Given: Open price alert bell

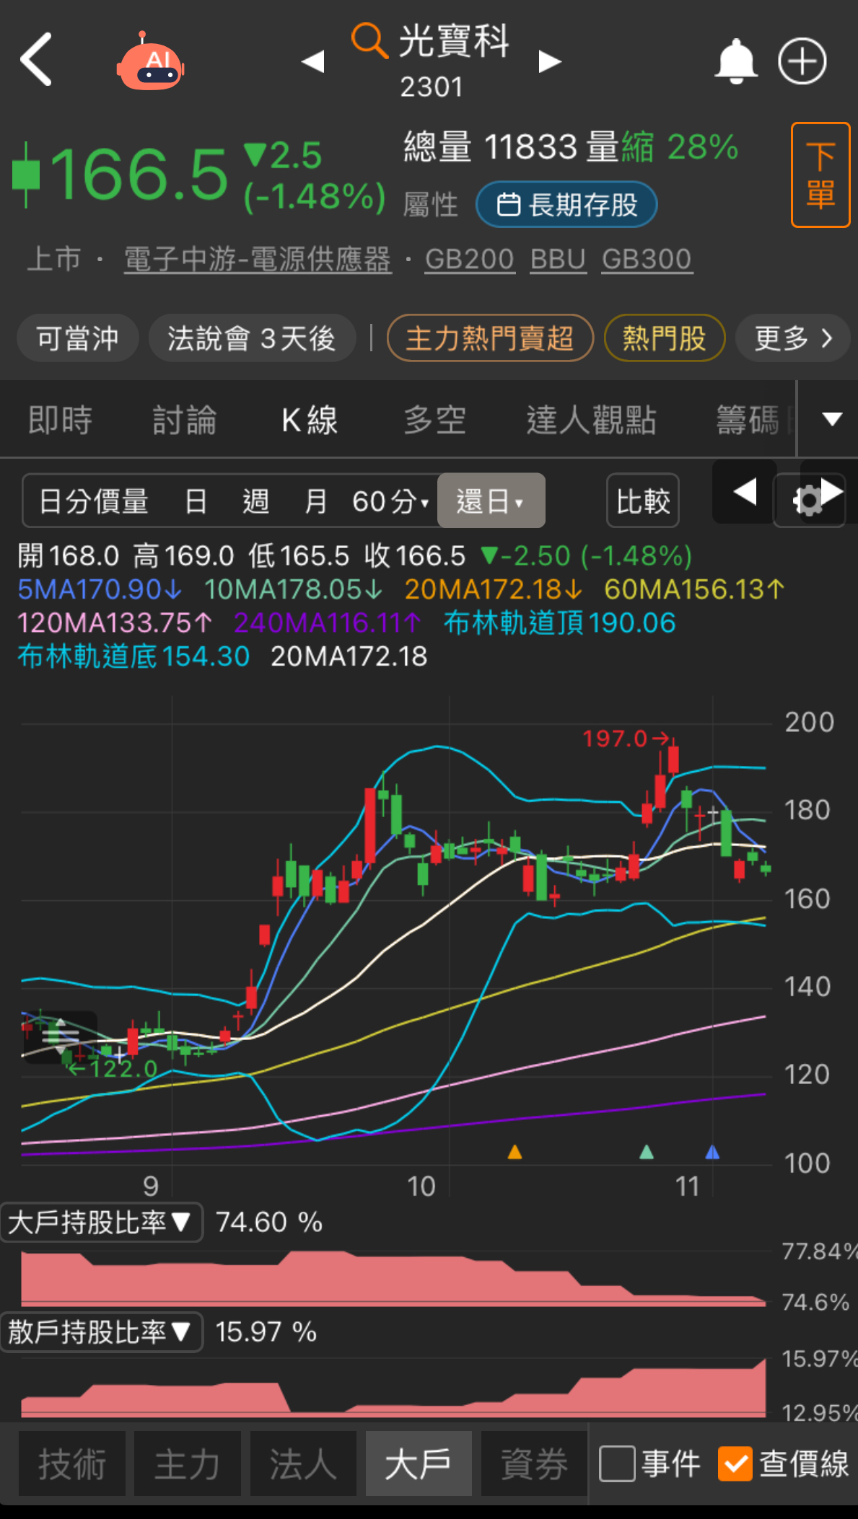Looking at the screenshot, I should pyautogui.click(x=735, y=61).
